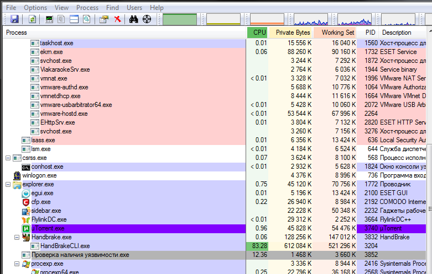This screenshot has width=432, height=274.
Task: Click the Refresh Now toolbar icon
Action: (33, 19)
